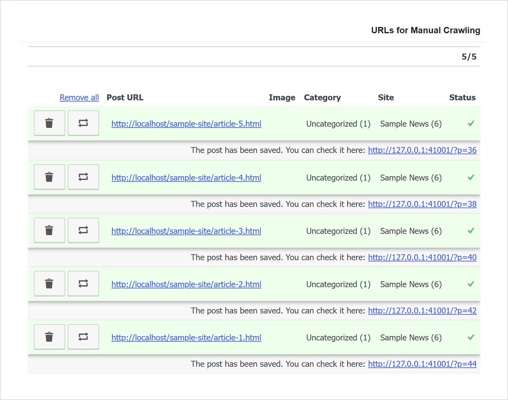
Task: Open saved post link ?p=40
Action: [x=422, y=257]
